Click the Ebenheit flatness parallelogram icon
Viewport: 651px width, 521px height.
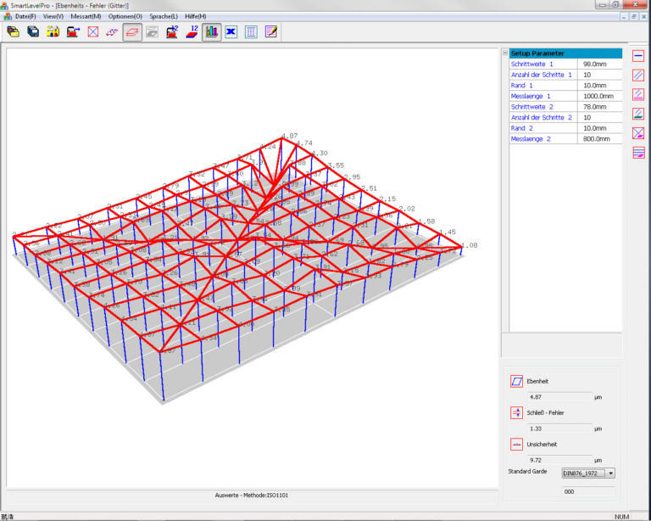click(x=516, y=382)
